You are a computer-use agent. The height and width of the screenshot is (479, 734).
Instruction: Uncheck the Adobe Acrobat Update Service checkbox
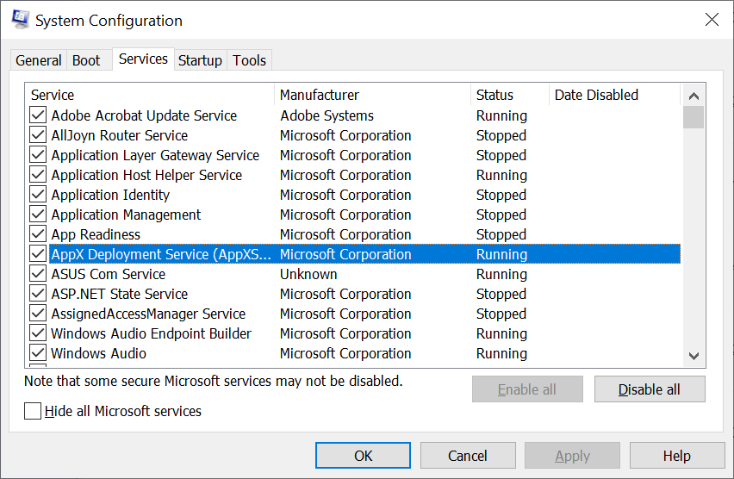(38, 115)
